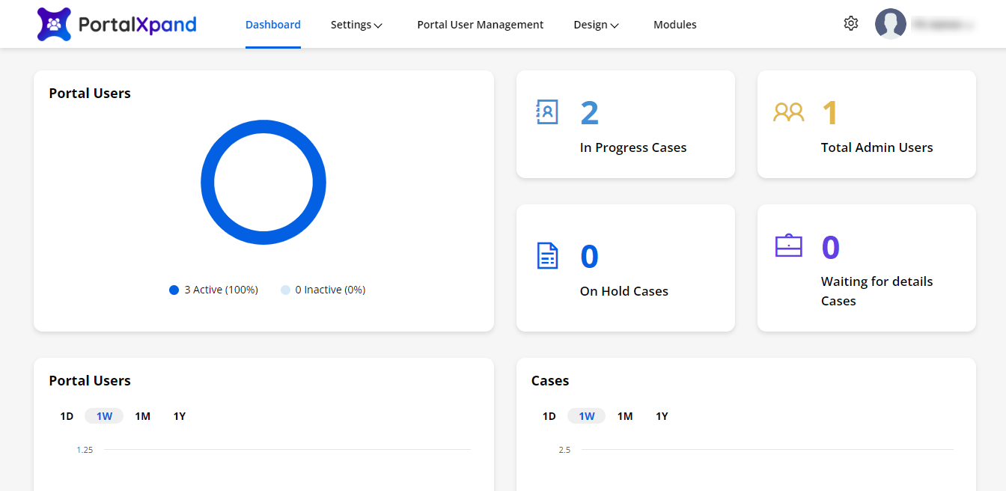Expand the Settings dropdown menu
This screenshot has height=491, width=1006.
[356, 25]
